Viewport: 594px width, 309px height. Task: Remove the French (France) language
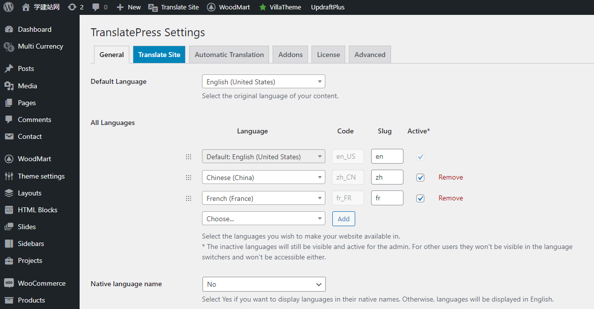(450, 198)
